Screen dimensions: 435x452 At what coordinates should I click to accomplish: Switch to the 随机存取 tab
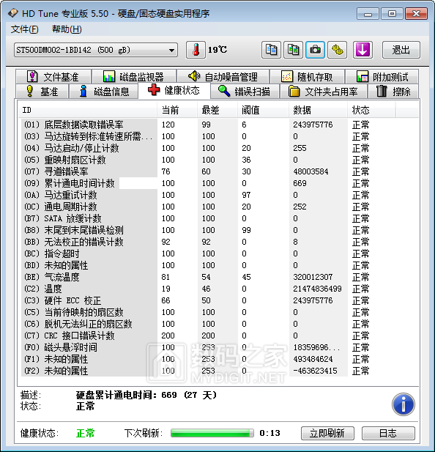pos(307,77)
